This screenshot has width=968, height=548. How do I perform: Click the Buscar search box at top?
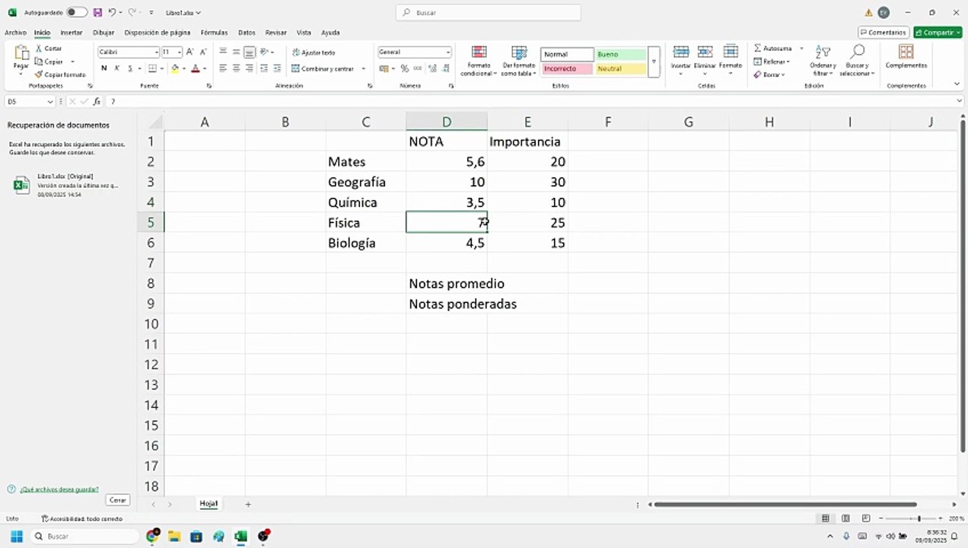click(488, 12)
